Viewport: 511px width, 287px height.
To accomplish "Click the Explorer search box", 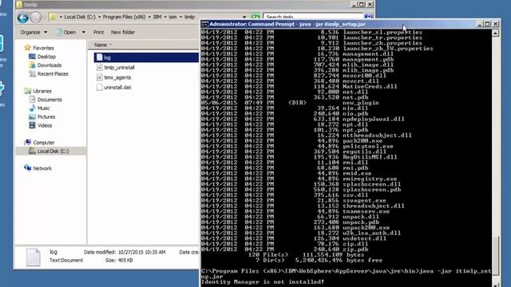I will [313, 17].
